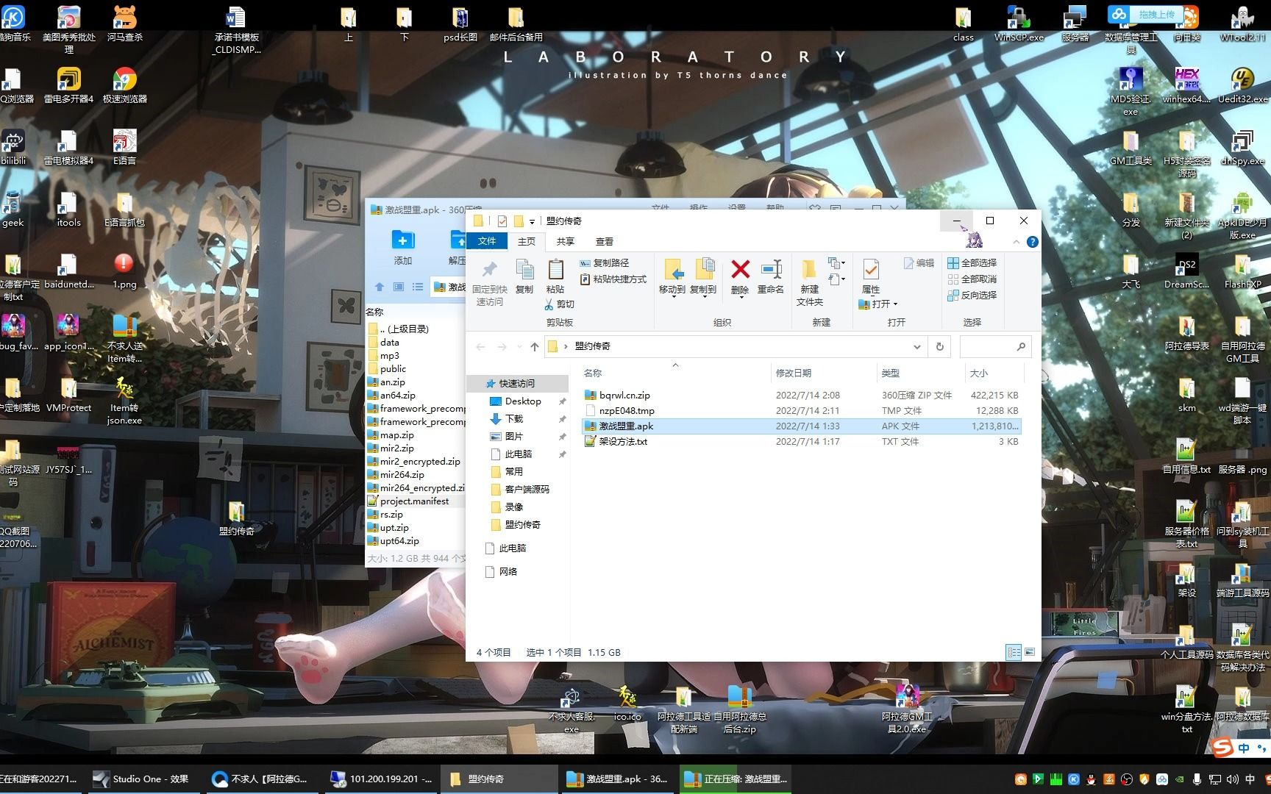Click Copy path (复制路径) in the ribbon
The image size is (1271, 794).
[x=604, y=263]
